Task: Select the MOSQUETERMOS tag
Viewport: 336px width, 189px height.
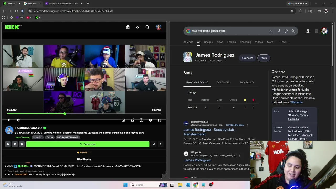Action: tap(68, 137)
